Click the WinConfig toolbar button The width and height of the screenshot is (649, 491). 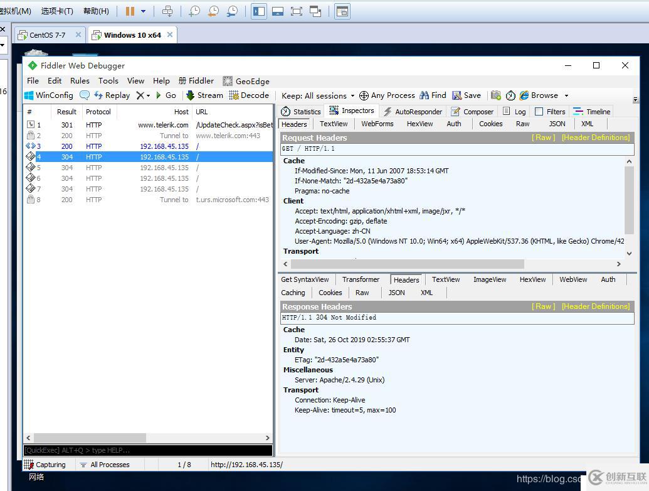pyautogui.click(x=49, y=95)
